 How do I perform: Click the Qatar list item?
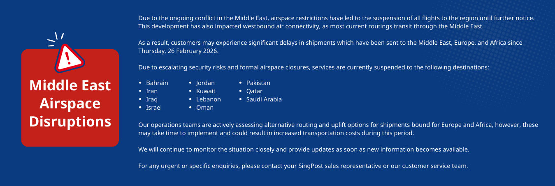[254, 91]
